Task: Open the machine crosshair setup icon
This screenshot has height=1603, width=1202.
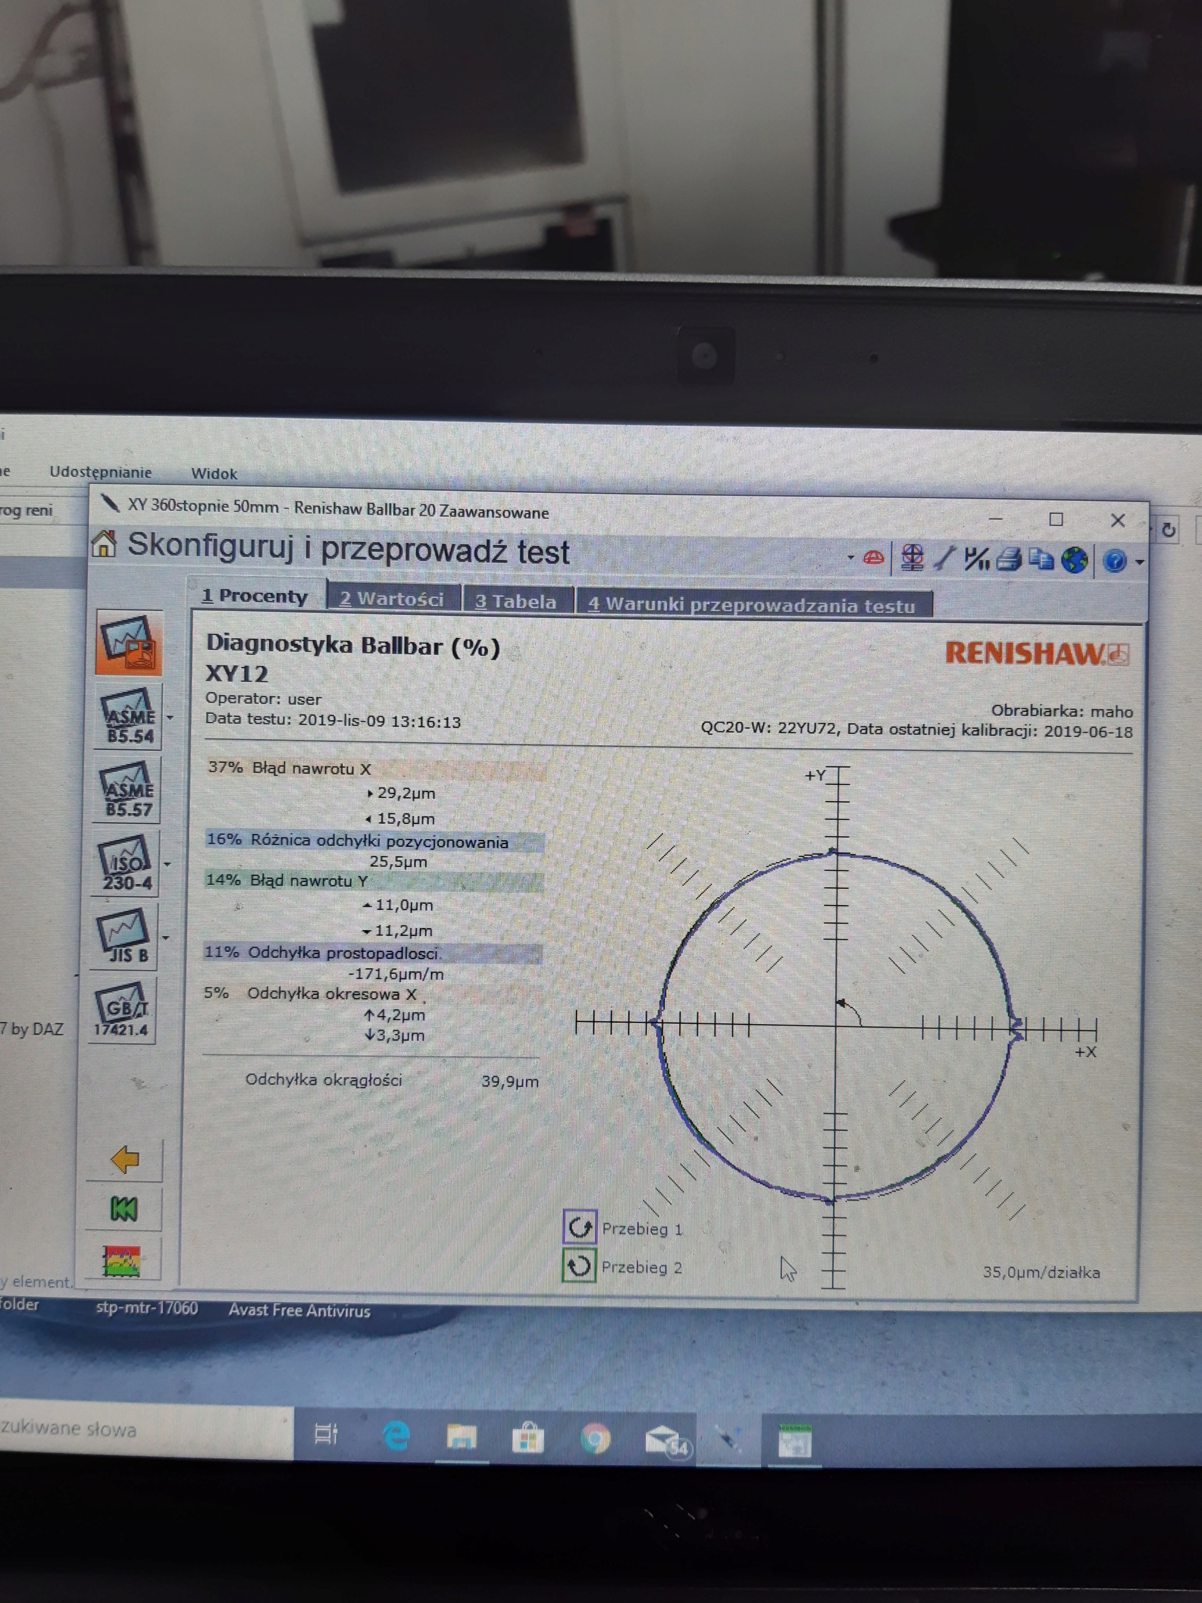Action: 912,559
